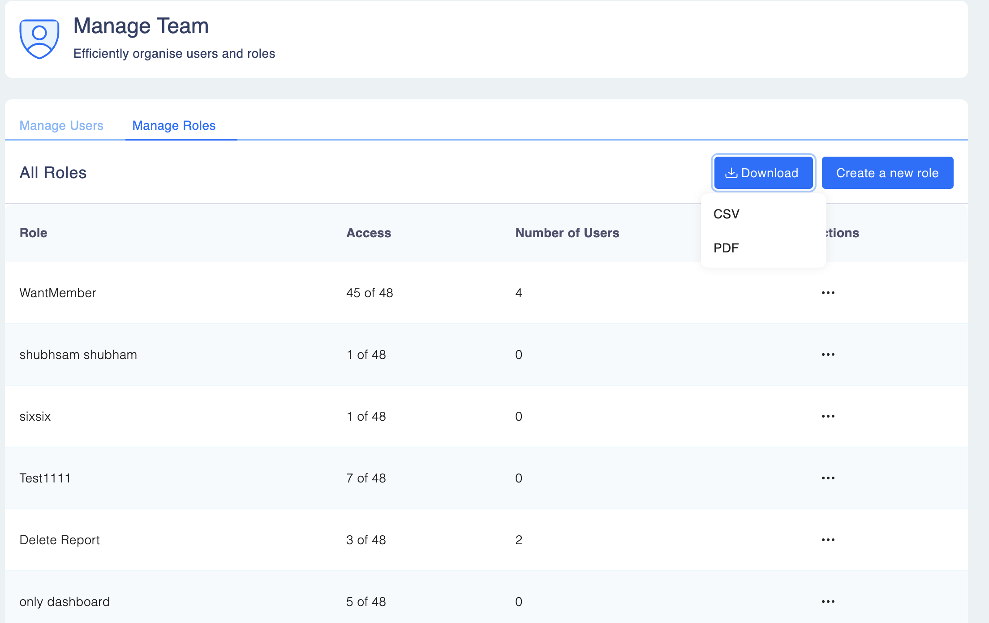The width and height of the screenshot is (989, 623).
Task: Choose CSV from the download menu
Action: [726, 214]
